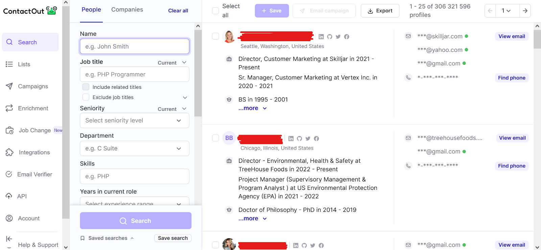Click Clear all filters link

(178, 10)
